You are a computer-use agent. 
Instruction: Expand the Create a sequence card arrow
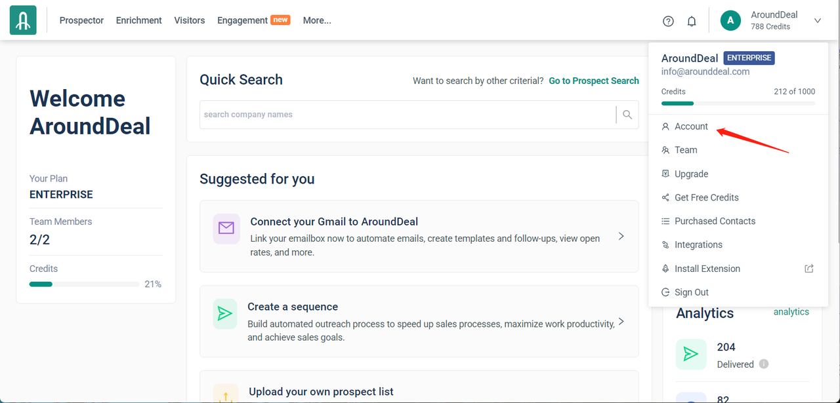click(621, 322)
